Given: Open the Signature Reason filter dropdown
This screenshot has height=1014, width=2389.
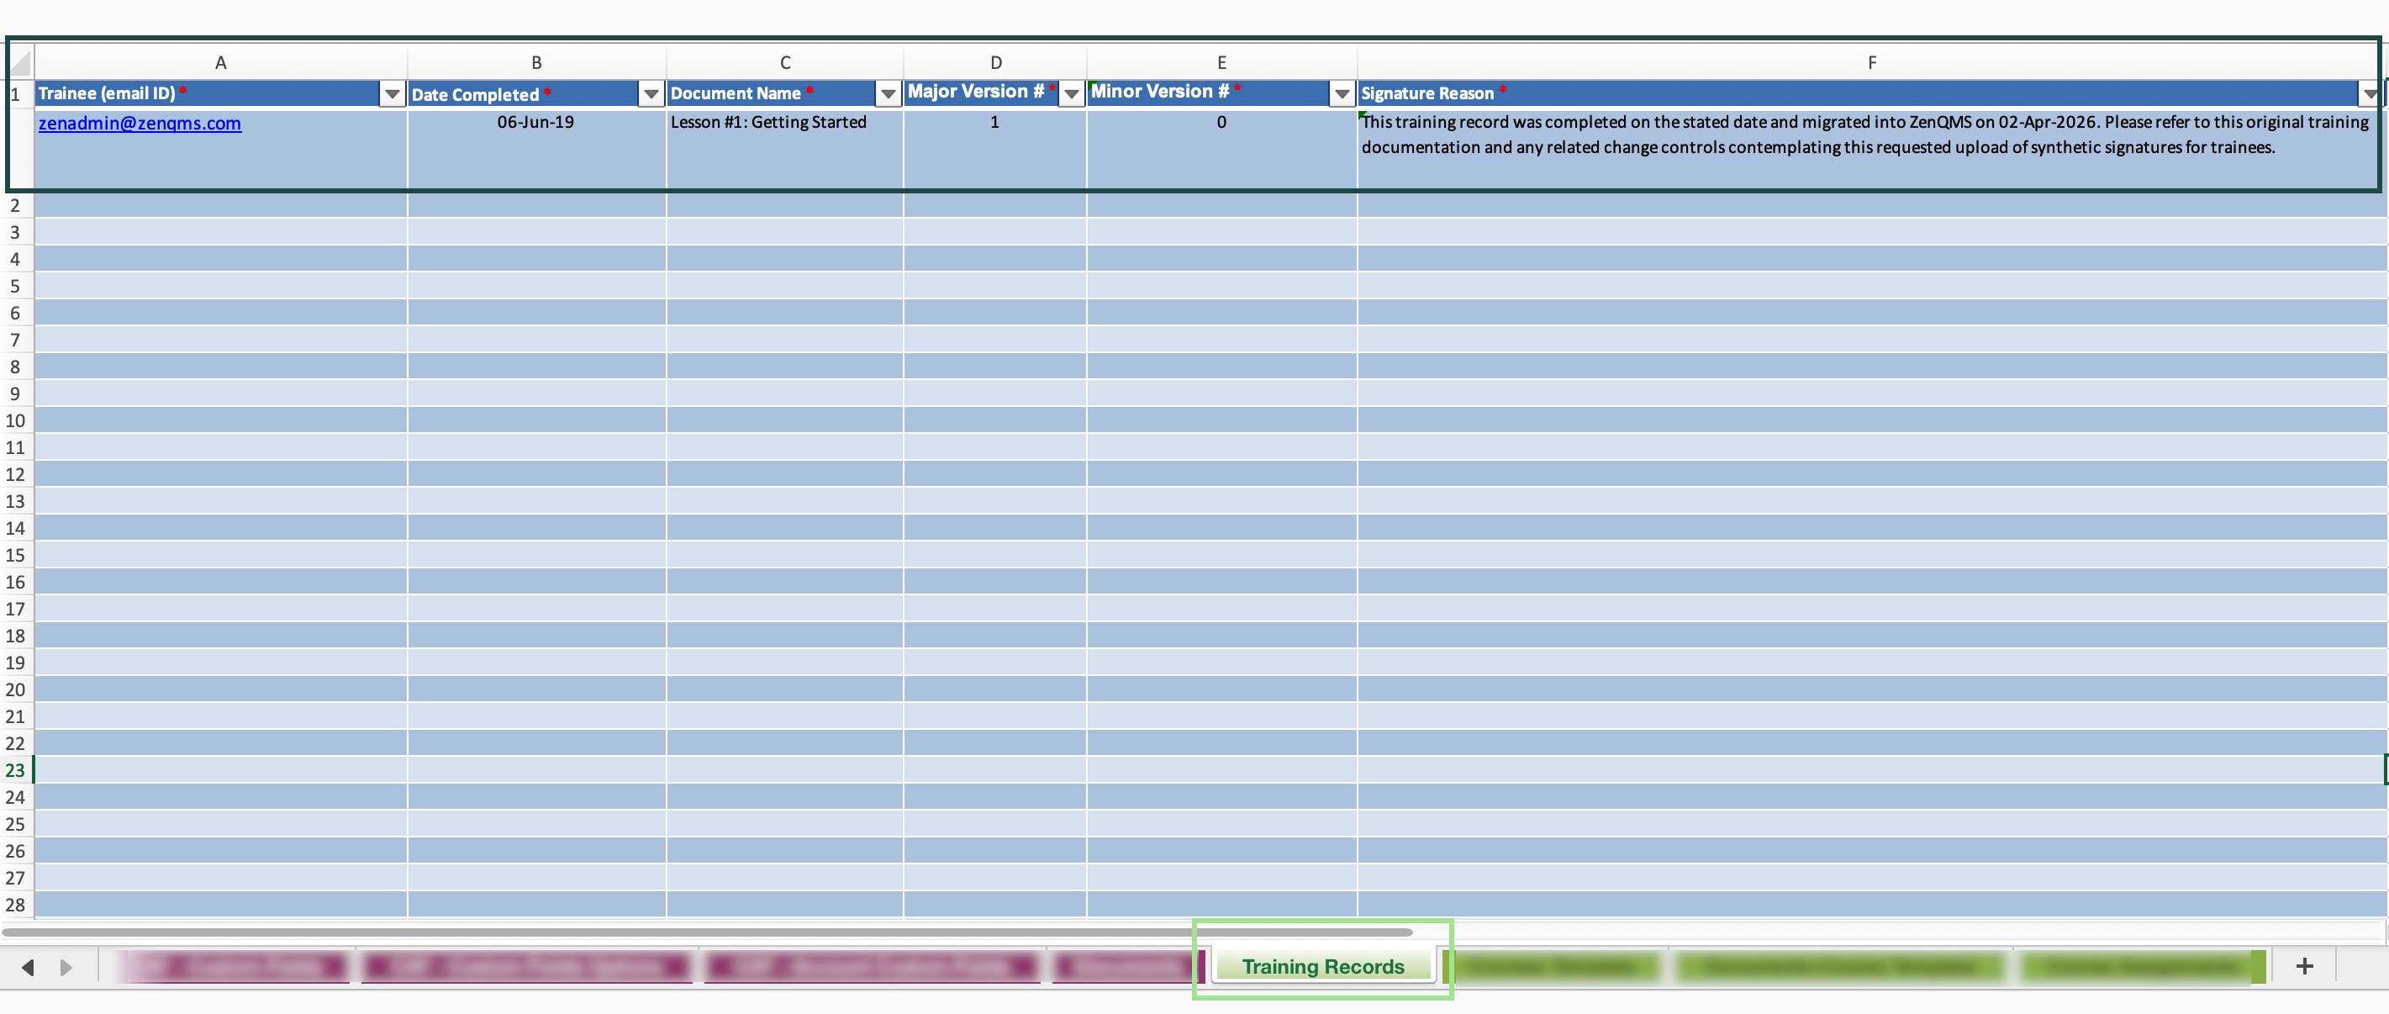Looking at the screenshot, I should (x=2371, y=93).
